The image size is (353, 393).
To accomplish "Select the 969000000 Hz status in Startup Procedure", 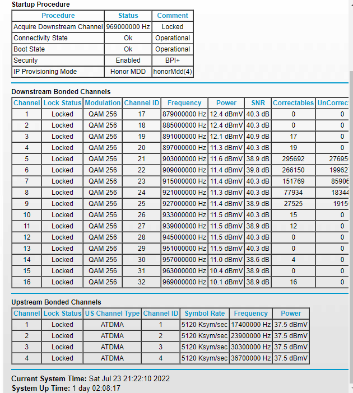I will [128, 27].
